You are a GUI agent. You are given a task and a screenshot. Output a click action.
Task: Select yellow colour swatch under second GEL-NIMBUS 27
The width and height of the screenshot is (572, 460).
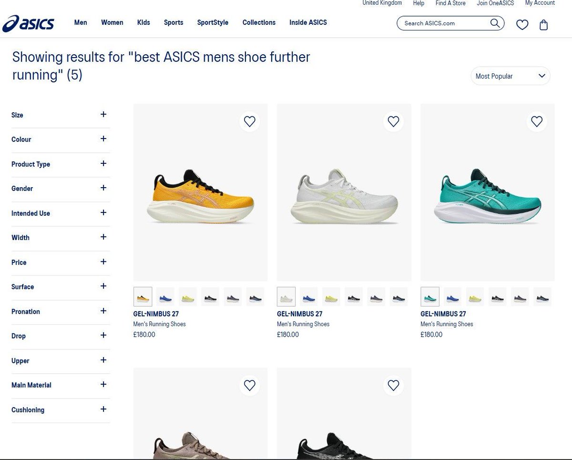click(331, 297)
